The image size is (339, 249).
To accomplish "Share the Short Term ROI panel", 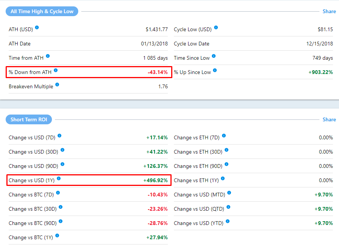I will pos(329,119).
